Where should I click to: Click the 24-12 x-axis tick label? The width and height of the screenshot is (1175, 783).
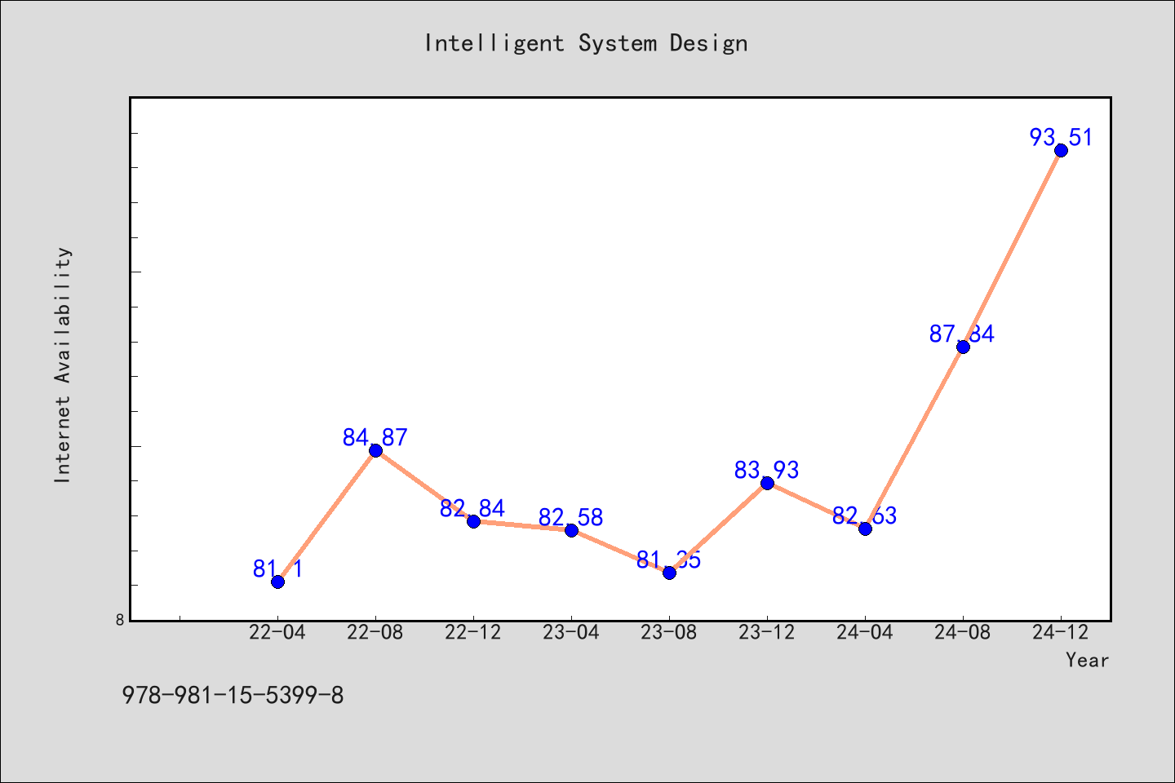coord(1061,633)
